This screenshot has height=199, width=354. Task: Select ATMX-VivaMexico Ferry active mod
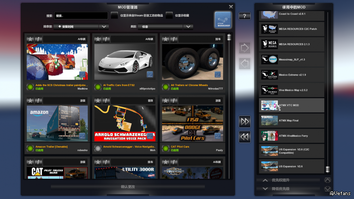[x=292, y=136]
